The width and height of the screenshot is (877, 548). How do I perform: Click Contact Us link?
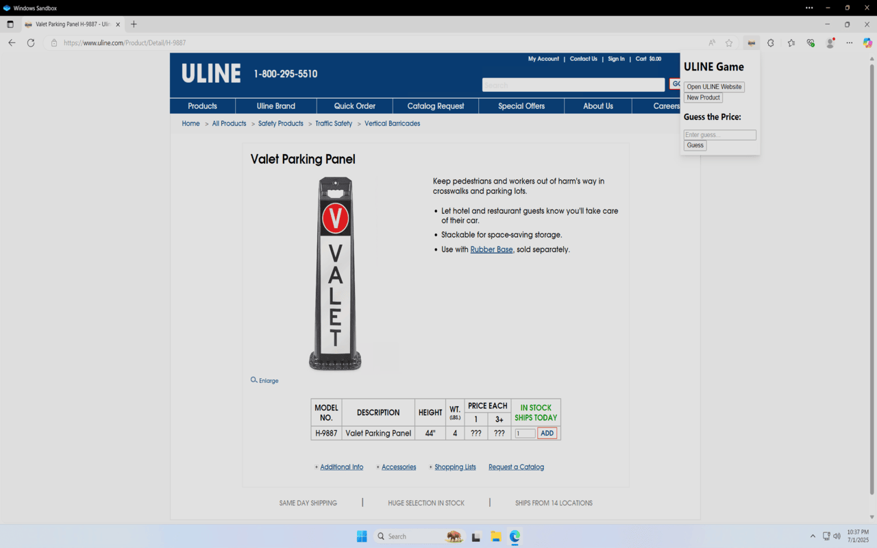point(584,59)
